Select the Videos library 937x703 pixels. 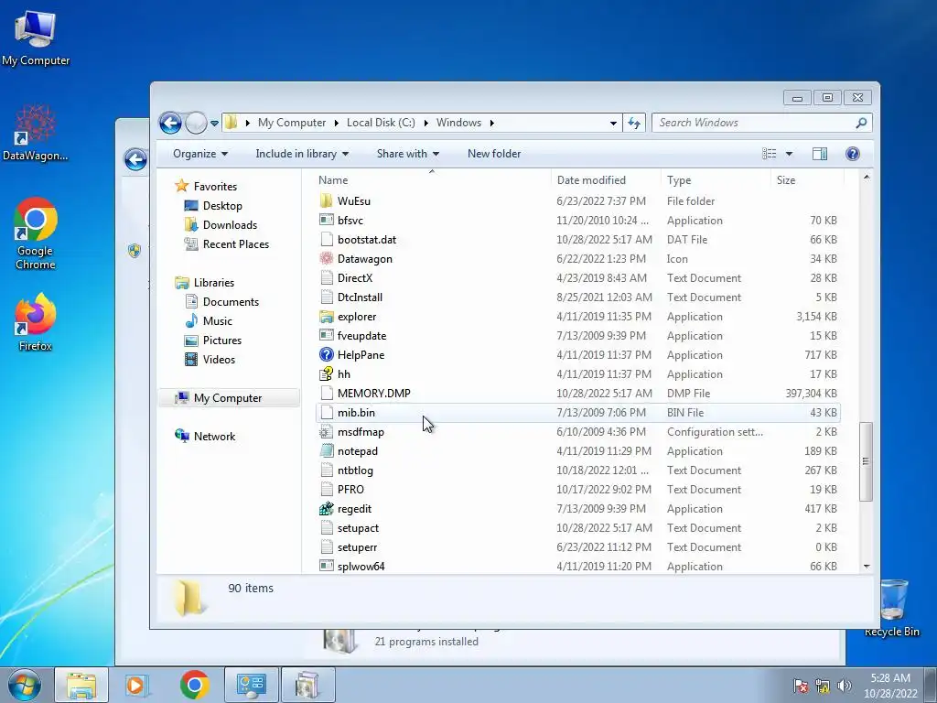[219, 359]
